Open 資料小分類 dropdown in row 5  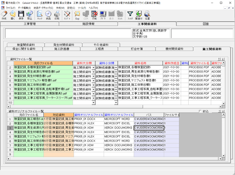(x=116, y=81)
